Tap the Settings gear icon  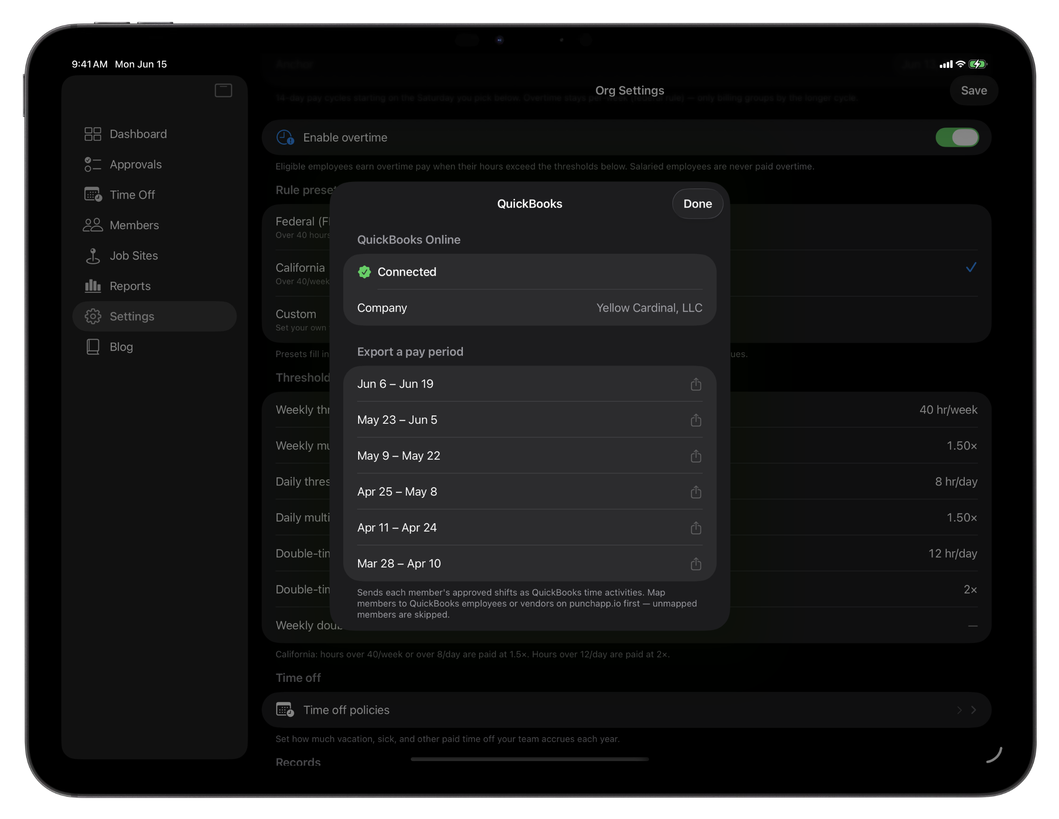[x=92, y=316]
